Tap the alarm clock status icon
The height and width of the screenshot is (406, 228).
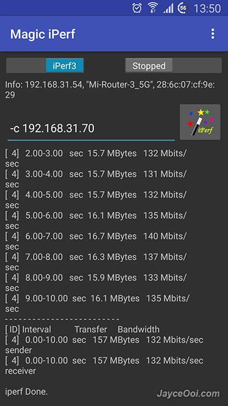137,8
